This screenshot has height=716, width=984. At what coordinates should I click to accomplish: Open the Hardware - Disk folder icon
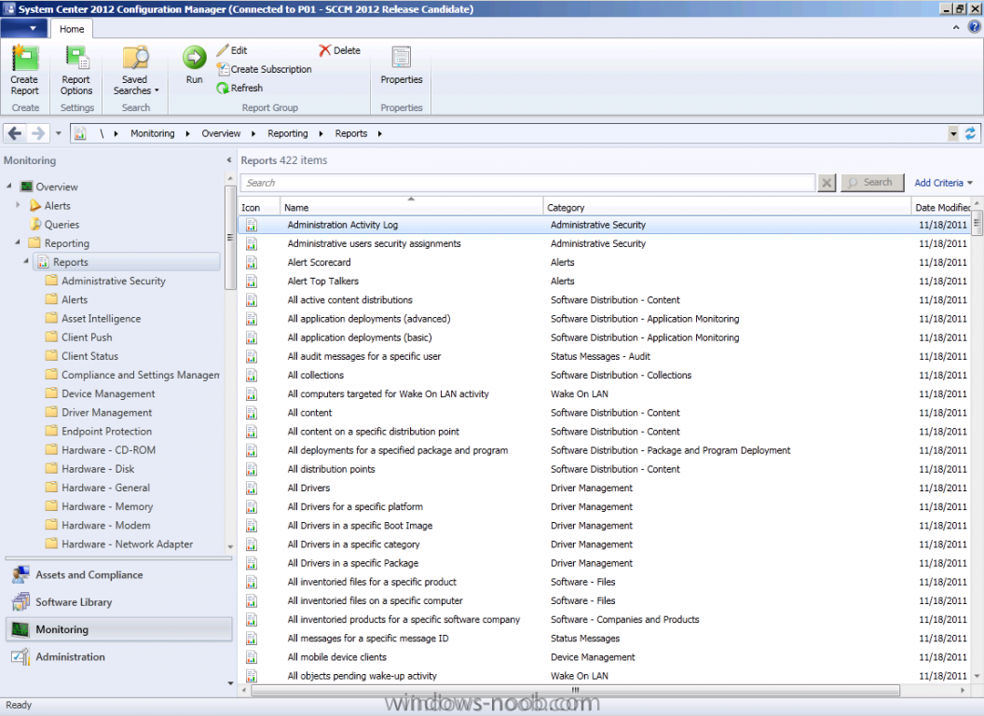click(51, 469)
